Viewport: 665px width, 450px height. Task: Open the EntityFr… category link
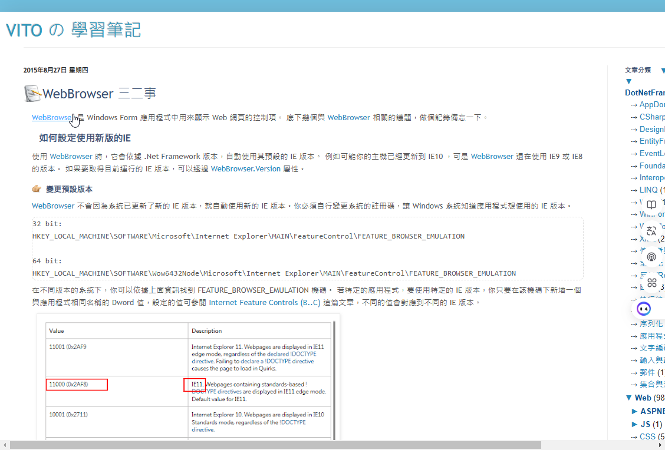coord(652,141)
